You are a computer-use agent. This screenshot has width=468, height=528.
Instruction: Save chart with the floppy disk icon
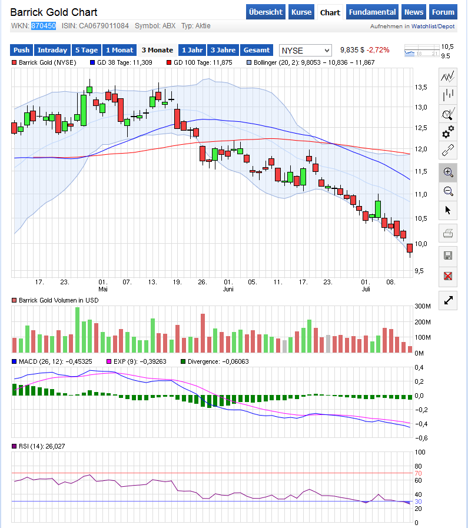pos(448,255)
